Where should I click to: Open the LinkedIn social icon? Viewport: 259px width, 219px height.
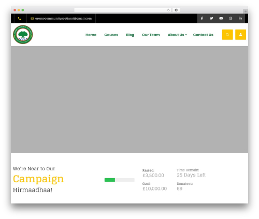[240, 18]
